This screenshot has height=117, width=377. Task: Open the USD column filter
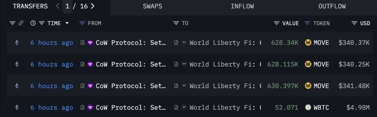355,23
